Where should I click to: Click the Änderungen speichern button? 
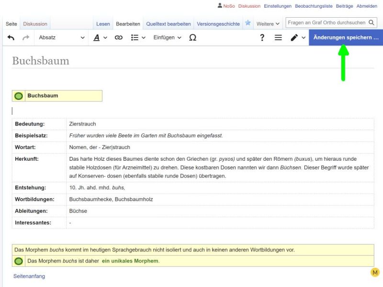[x=346, y=37]
